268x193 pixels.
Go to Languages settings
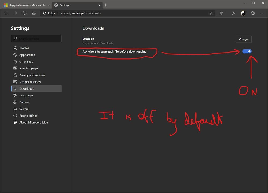pos(36,95)
